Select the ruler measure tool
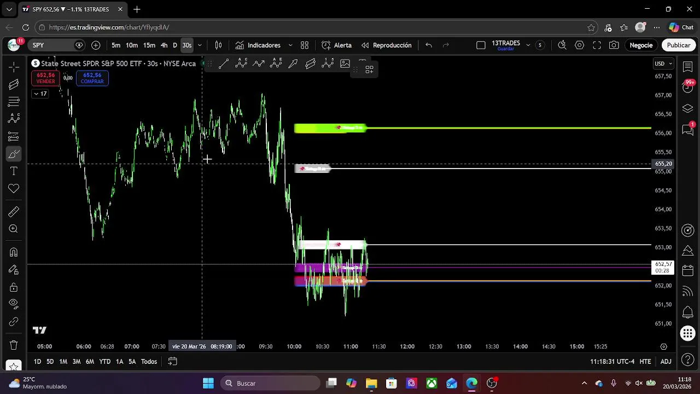This screenshot has width=700, height=394. pos(14,212)
